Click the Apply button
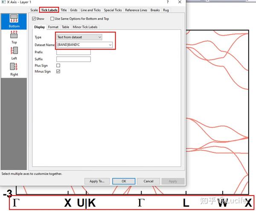Image resolution: width=256 pixels, height=211 pixels. (173, 181)
